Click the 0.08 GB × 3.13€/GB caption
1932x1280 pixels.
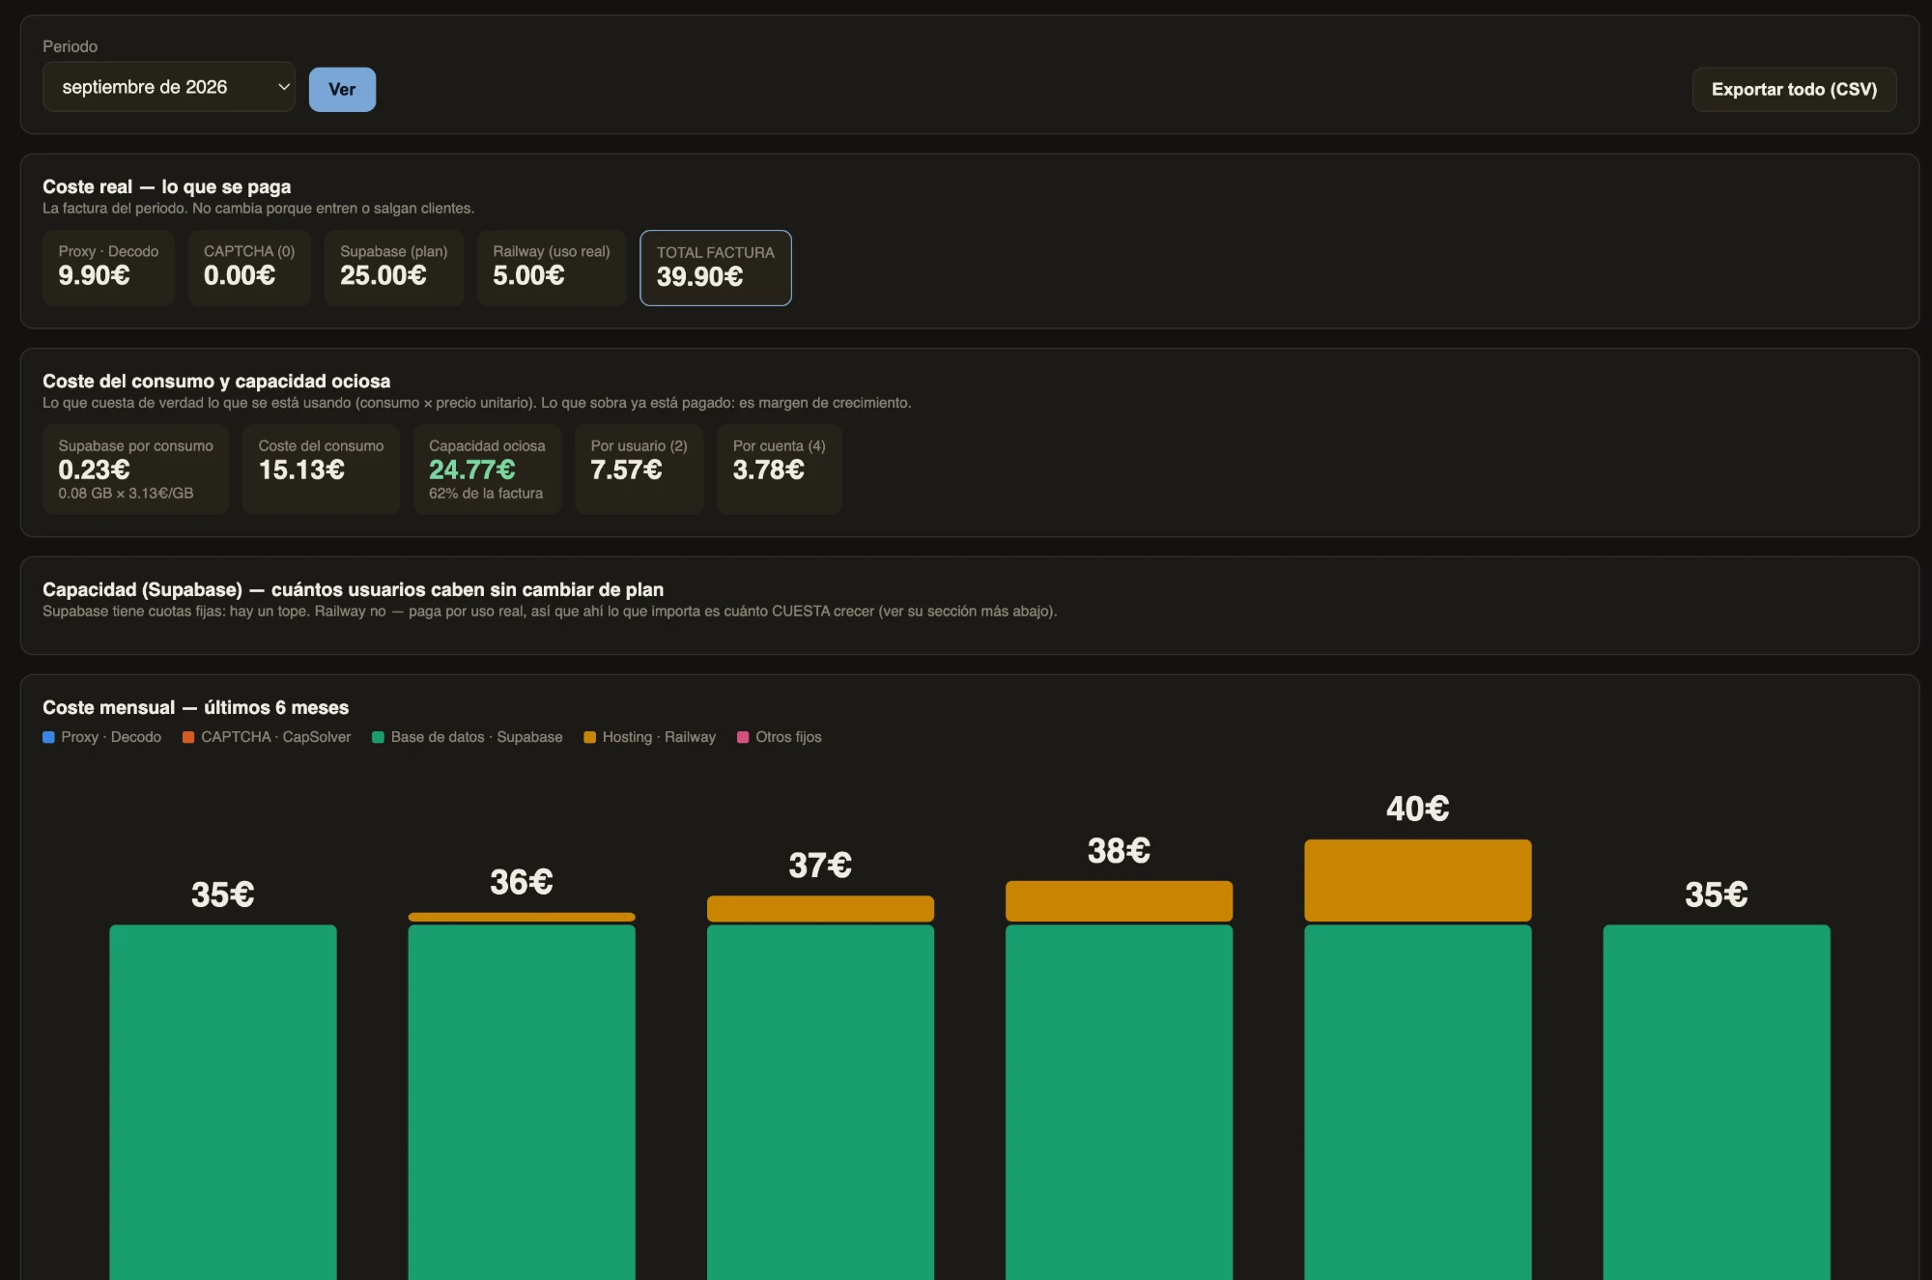[126, 494]
